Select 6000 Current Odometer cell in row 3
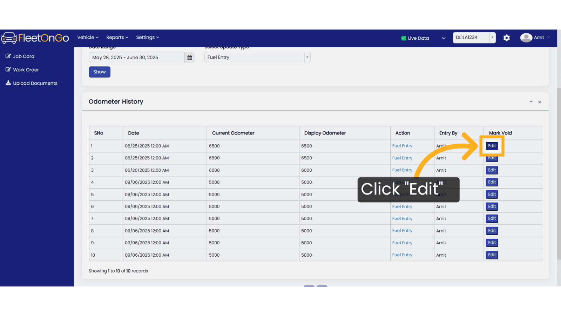Image resolution: width=561 pixels, height=316 pixels. coord(253,170)
